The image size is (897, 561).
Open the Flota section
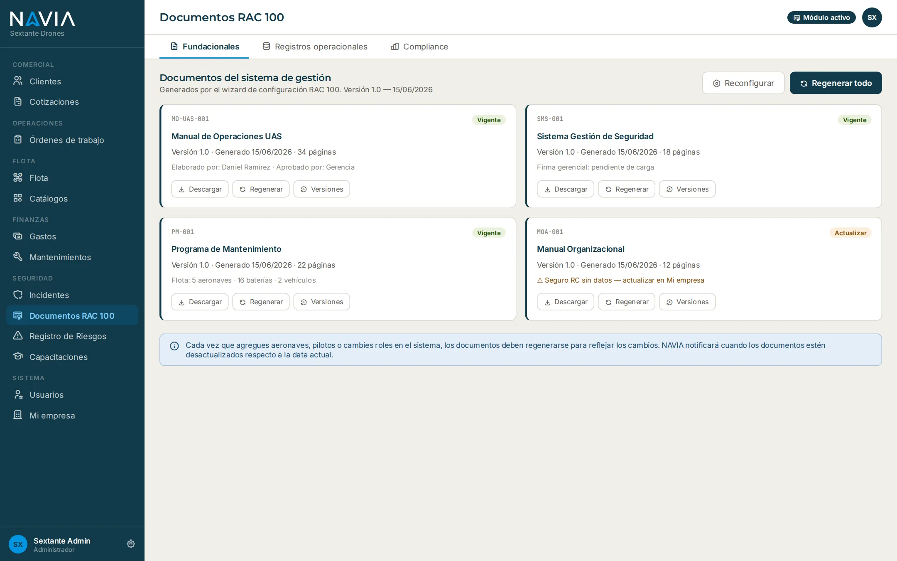pyautogui.click(x=72, y=178)
